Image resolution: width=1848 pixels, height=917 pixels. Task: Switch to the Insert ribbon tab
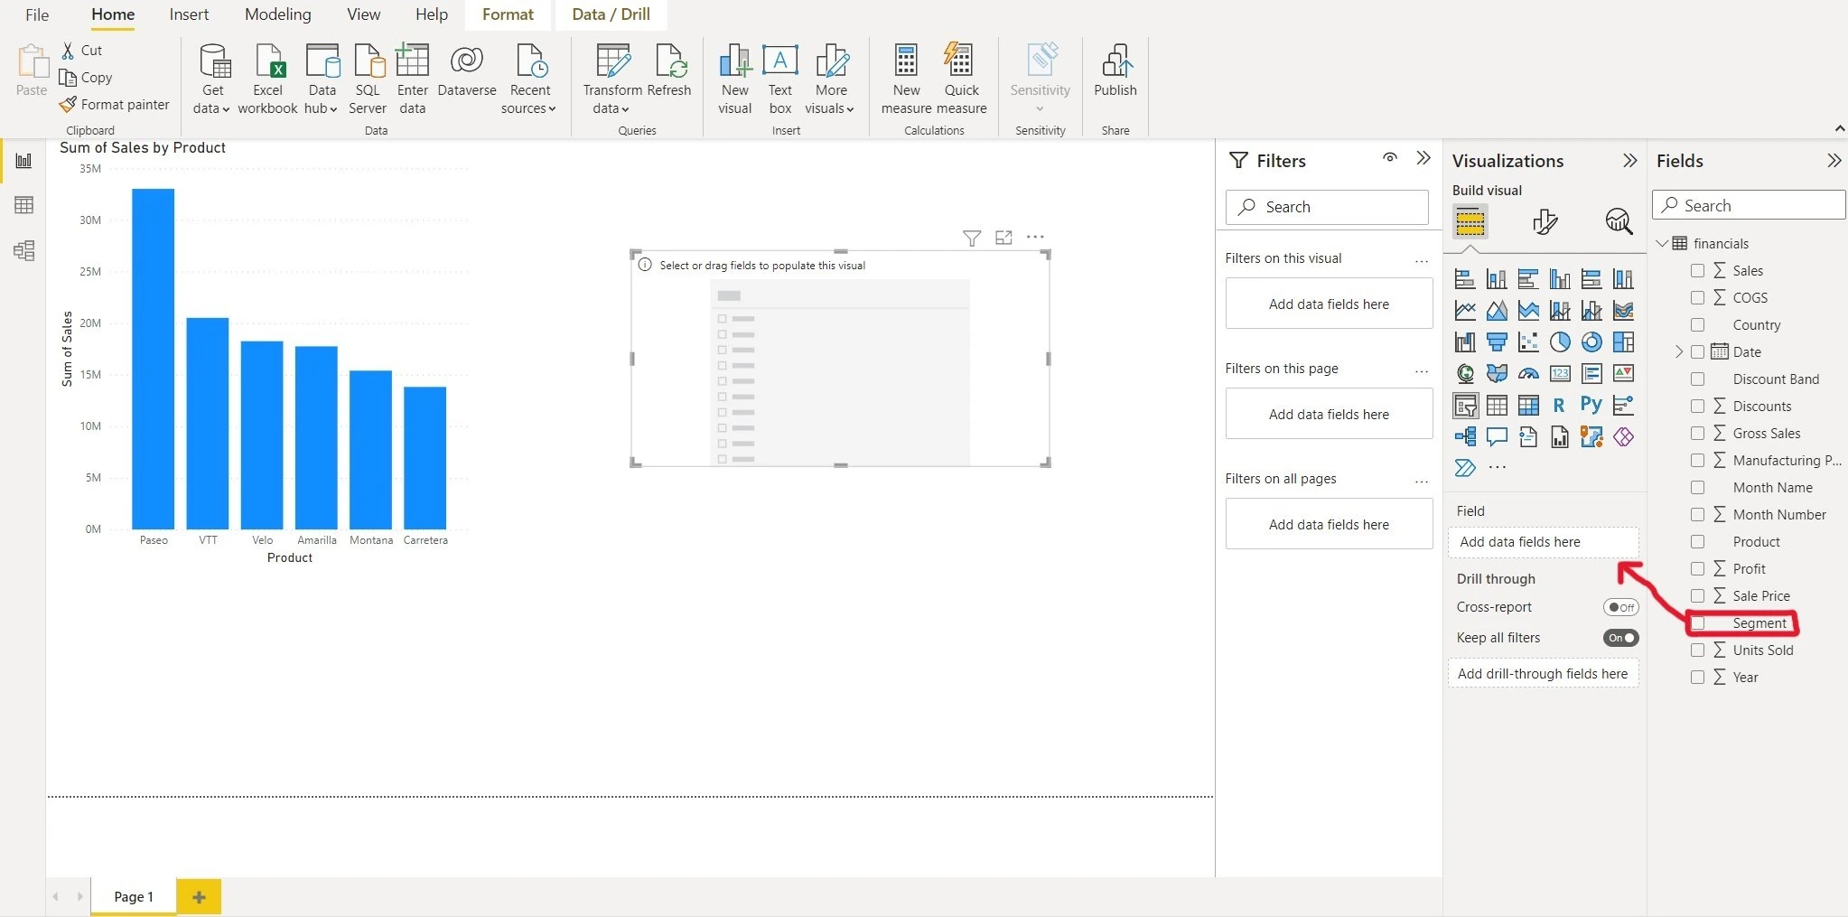tap(189, 14)
